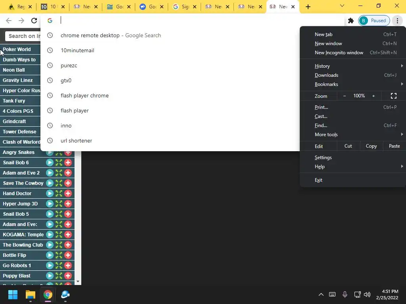The height and width of the screenshot is (304, 406).
Task: Select Find... in the menu
Action: pyautogui.click(x=352, y=125)
